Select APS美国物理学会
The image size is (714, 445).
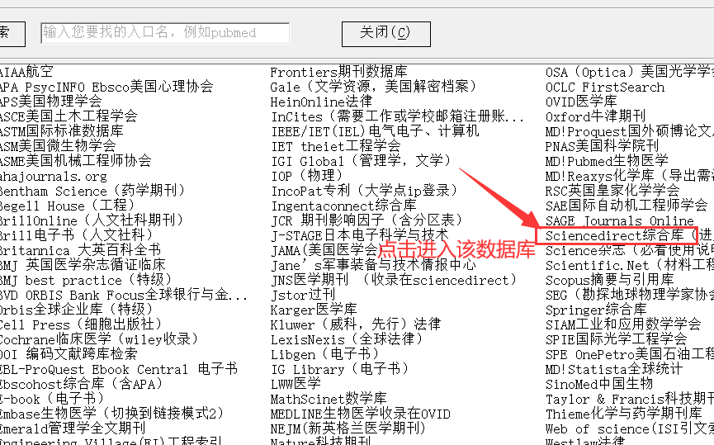pos(50,101)
